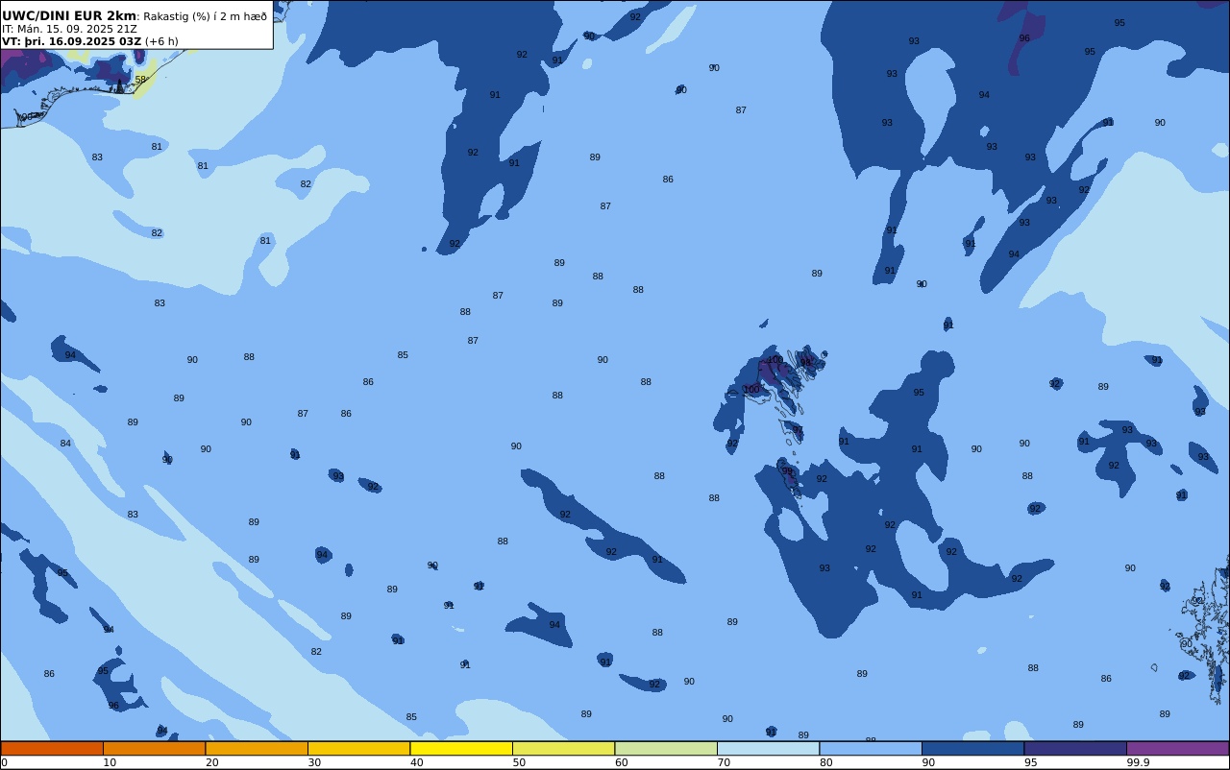Click the '90' tick label on the color scale
Viewport: 1230px width, 770px height.
tap(928, 762)
